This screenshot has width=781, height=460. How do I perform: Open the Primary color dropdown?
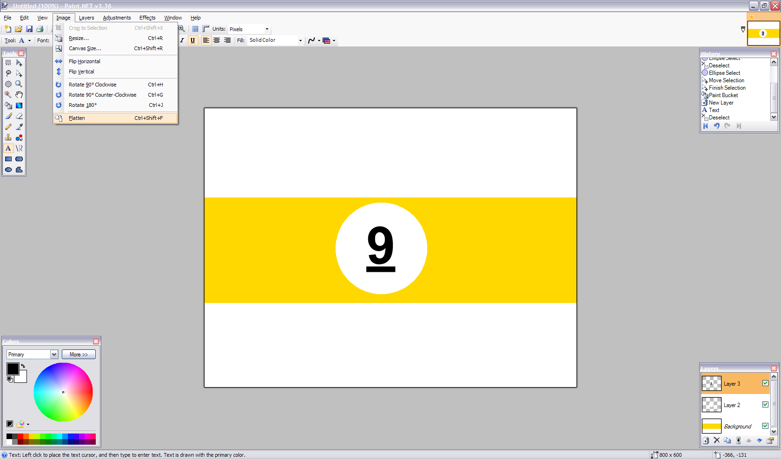(32, 355)
